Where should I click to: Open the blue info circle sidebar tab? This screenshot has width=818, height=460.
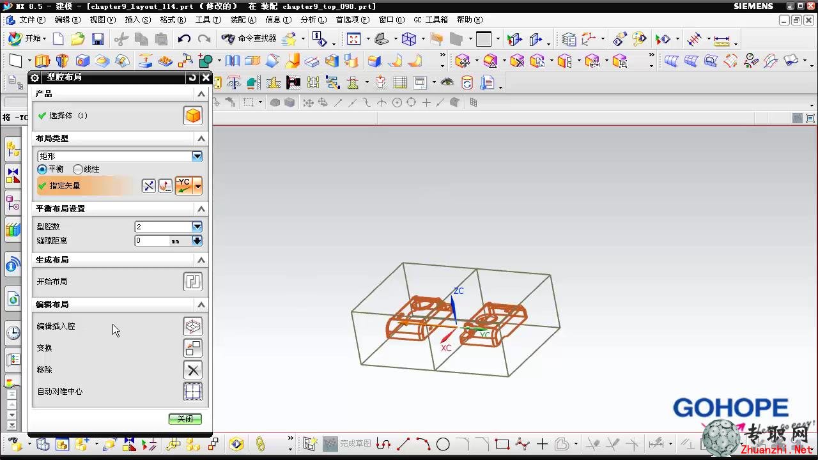coord(13,265)
